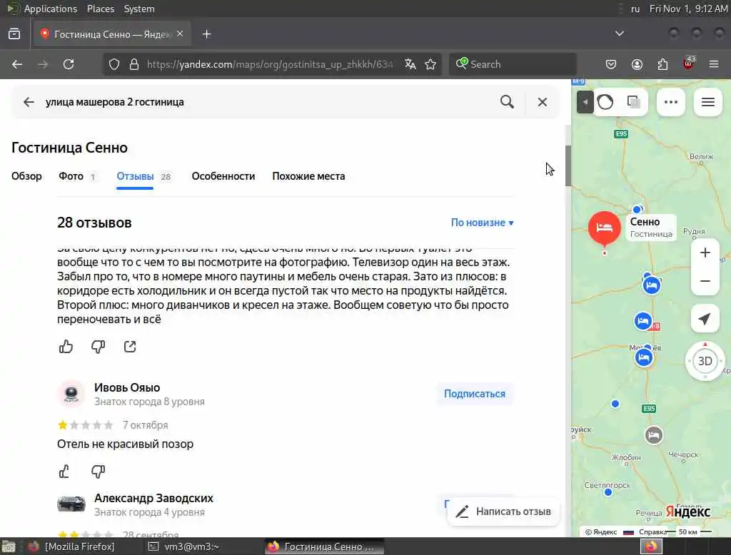The image size is (731, 555).
Task: Locate me with the arrow button
Action: pos(705,319)
